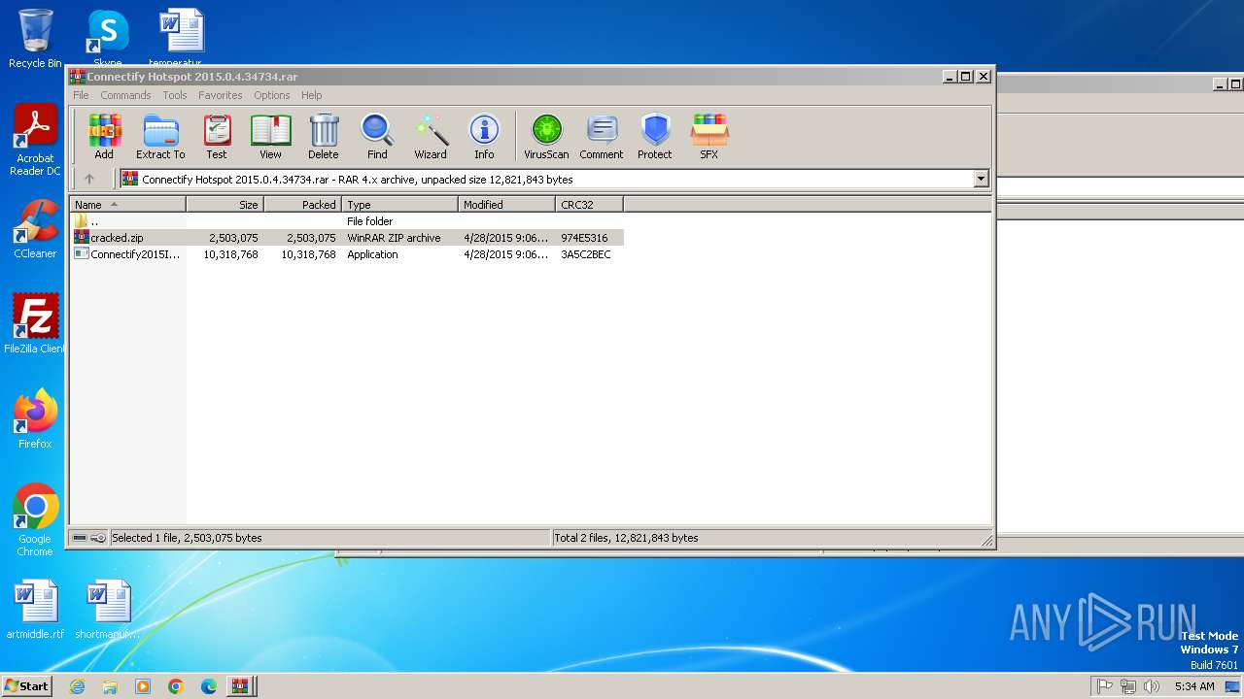This screenshot has width=1244, height=699.
Task: Open Windows Media Player from taskbar
Action: click(143, 686)
